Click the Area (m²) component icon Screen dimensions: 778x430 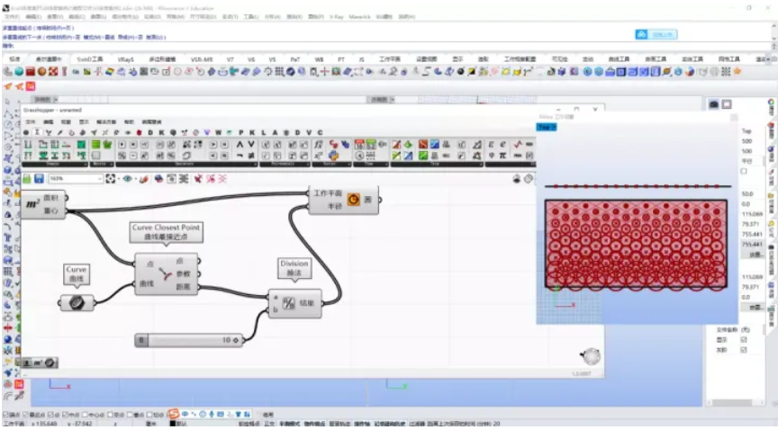(x=32, y=203)
